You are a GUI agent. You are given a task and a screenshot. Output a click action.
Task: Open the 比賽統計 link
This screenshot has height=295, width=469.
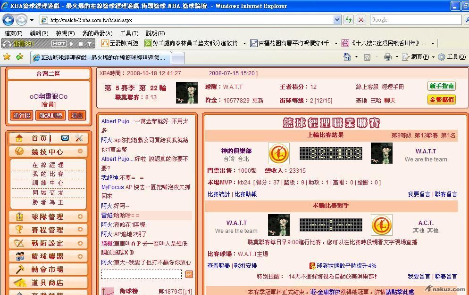click(x=218, y=194)
